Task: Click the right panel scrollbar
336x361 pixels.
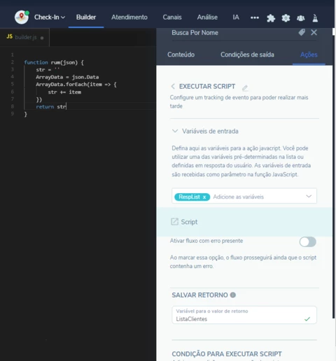Action: (334, 173)
